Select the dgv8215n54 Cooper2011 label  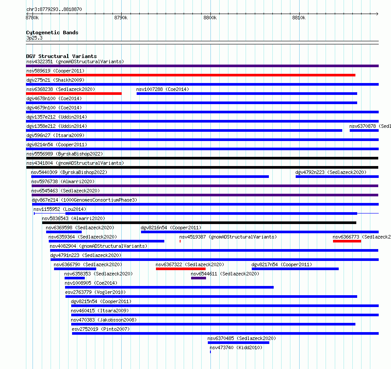coord(101,301)
